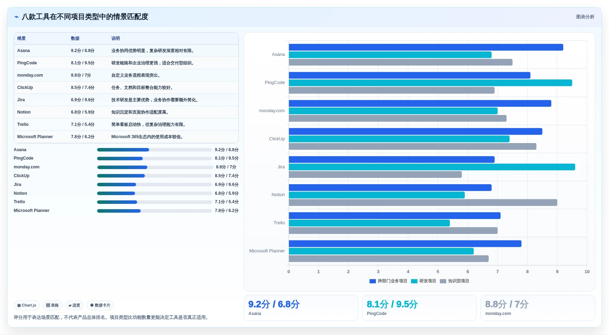Click the Notion label on the chart axis
This screenshot has width=609, height=335.
pyautogui.click(x=278, y=195)
